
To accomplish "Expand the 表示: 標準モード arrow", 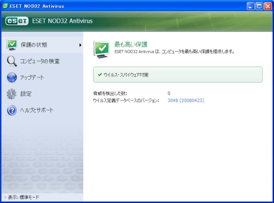I will click(x=6, y=197).
